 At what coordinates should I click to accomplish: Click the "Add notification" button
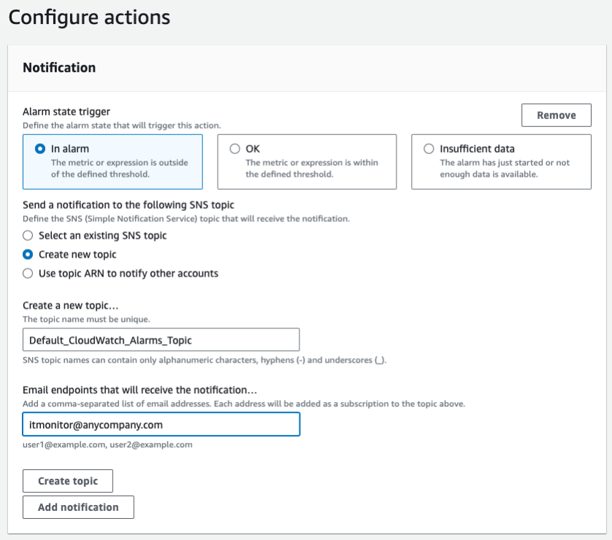click(78, 506)
